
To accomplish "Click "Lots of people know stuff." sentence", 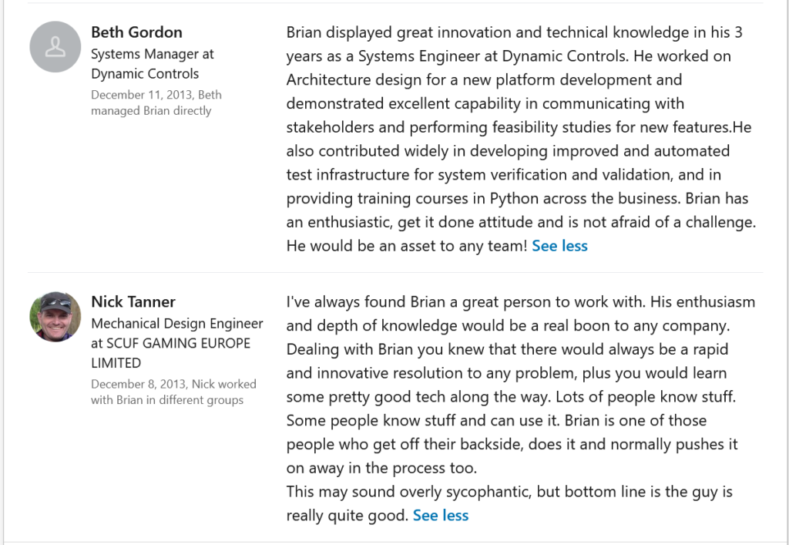I will pyautogui.click(x=646, y=396).
